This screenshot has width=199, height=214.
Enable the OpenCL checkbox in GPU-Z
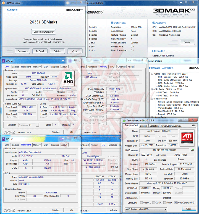(142, 202)
